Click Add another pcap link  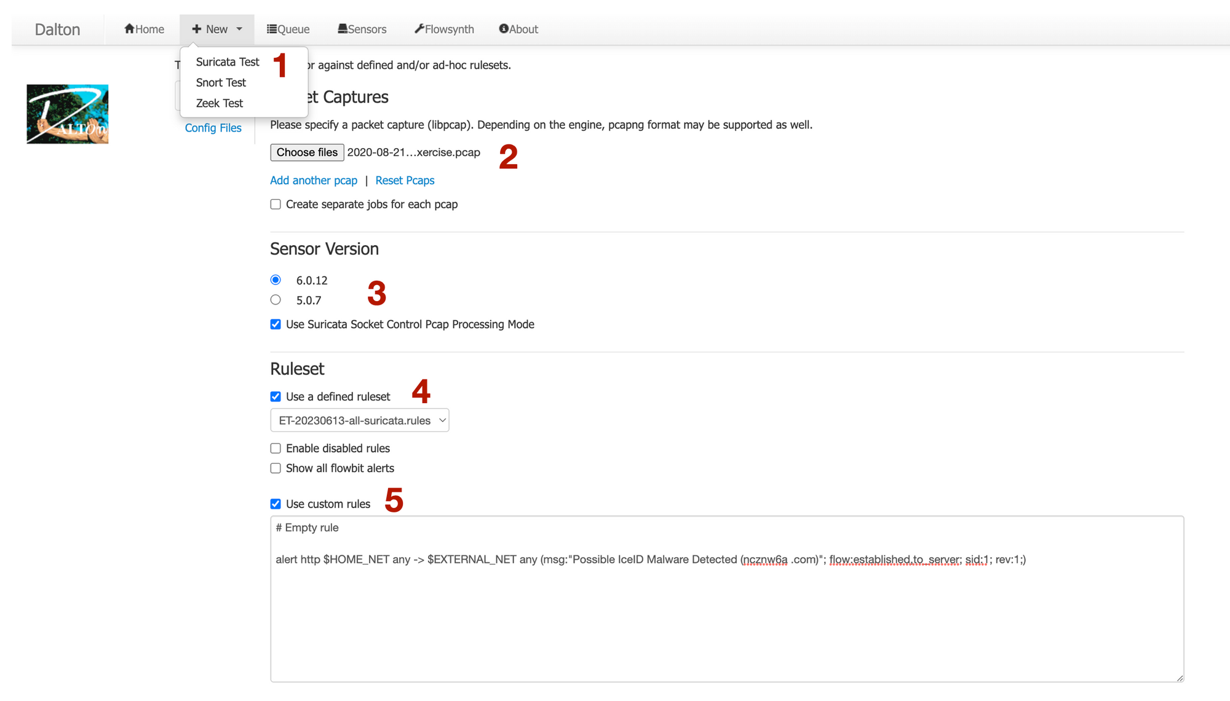[x=314, y=179]
